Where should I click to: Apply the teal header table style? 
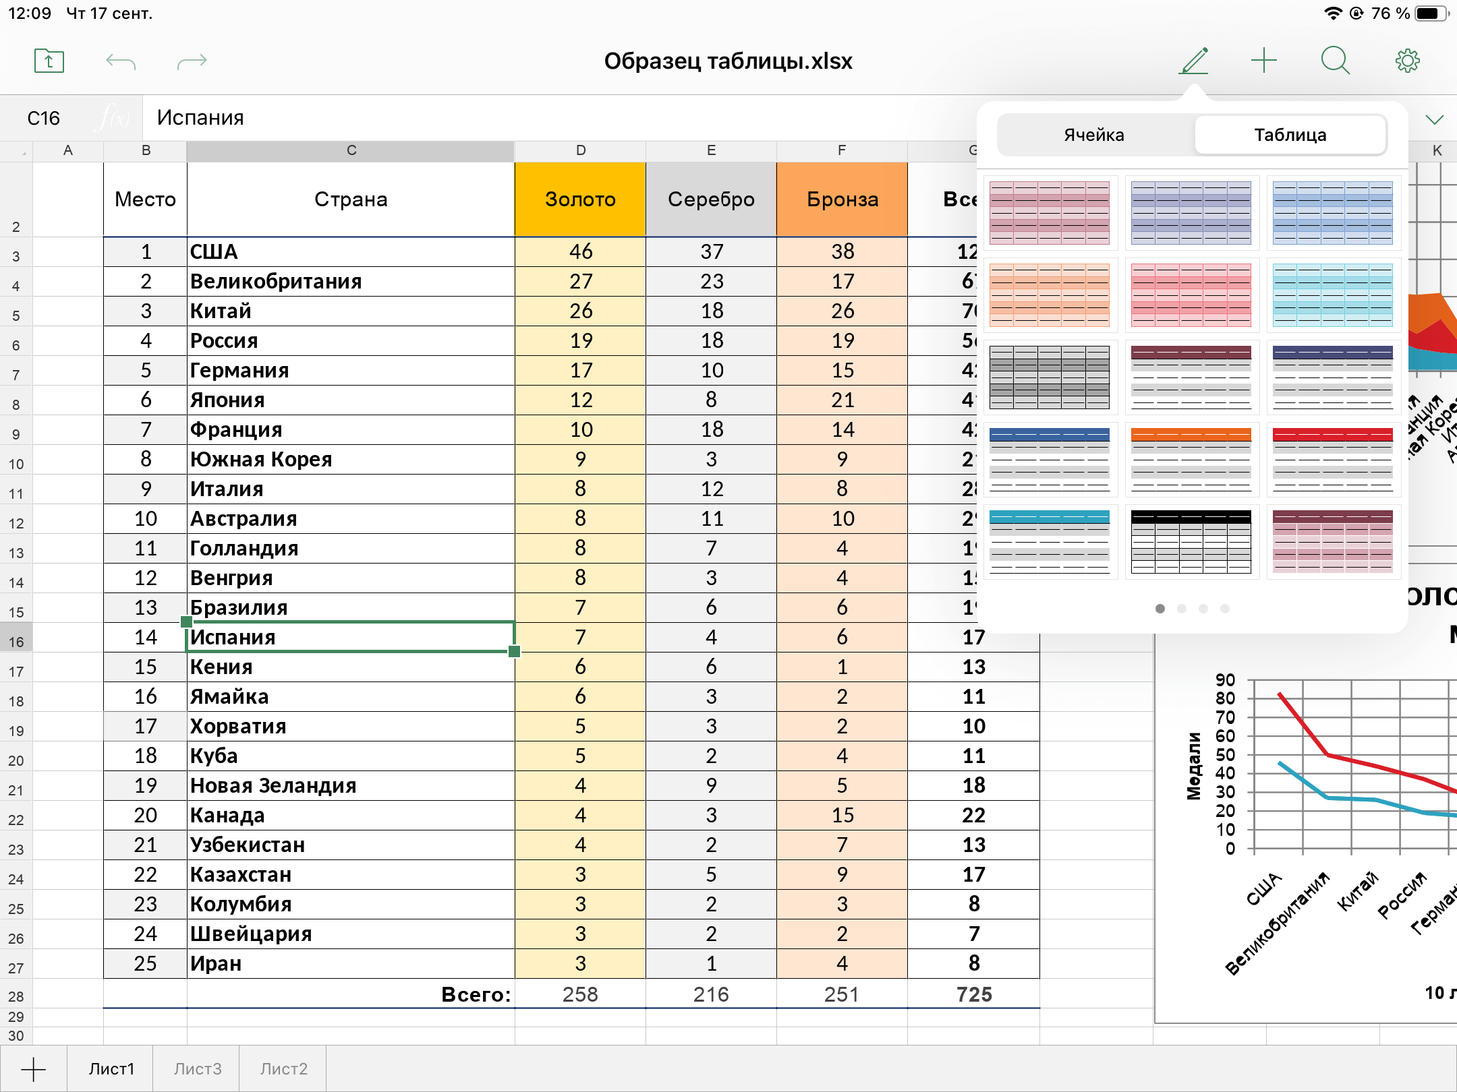coord(1050,542)
